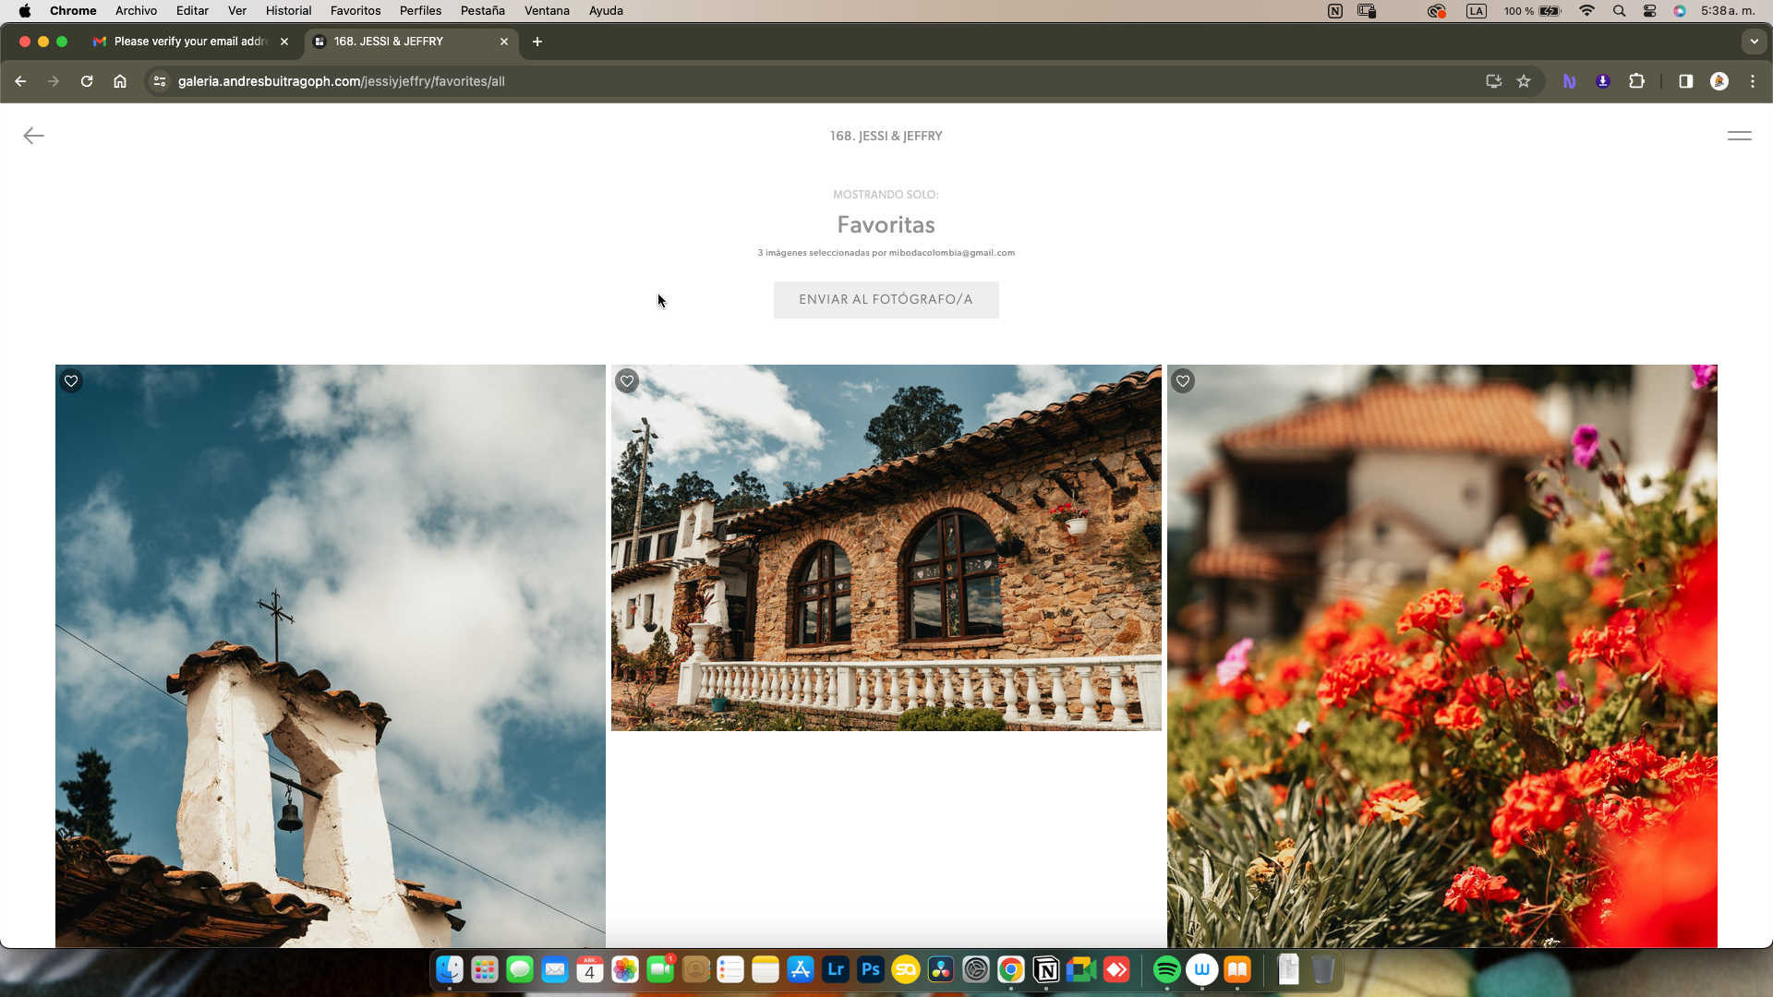Open the Ventana menu

pyautogui.click(x=547, y=11)
